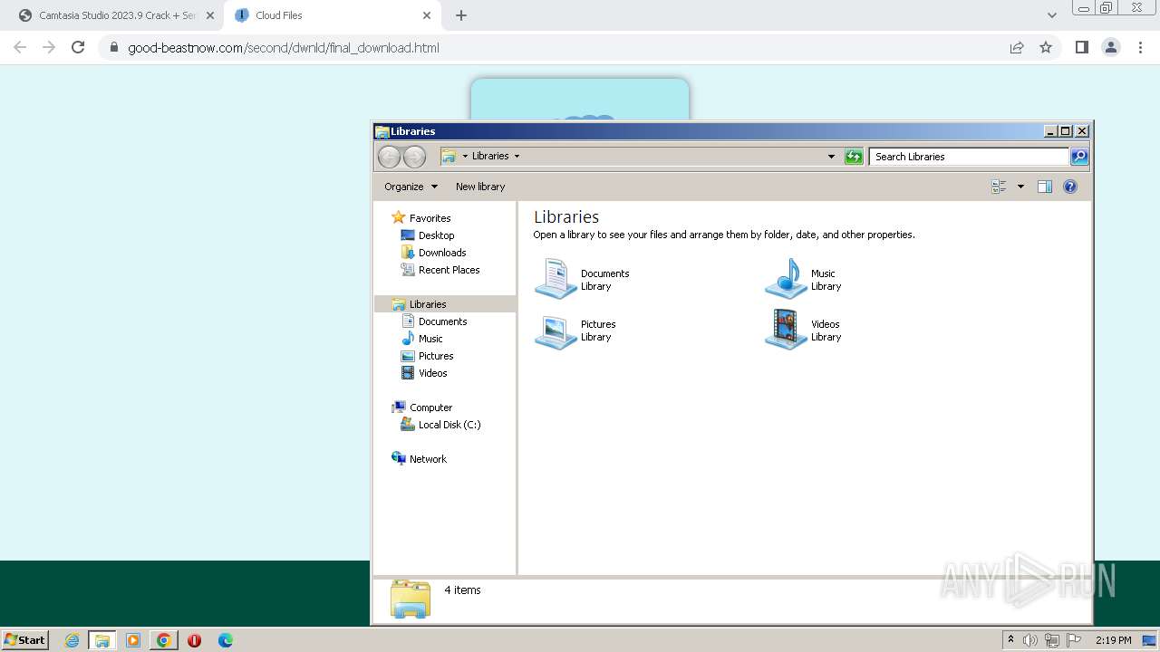
Task: Open Microsoft Edge taskbar icon
Action: tap(226, 640)
